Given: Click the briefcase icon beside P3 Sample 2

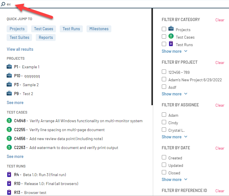Looking at the screenshot, I should coord(9,84).
